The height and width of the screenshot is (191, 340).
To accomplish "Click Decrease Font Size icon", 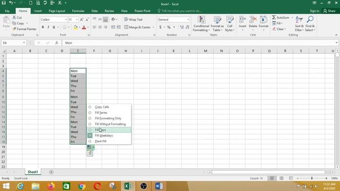I will (87, 20).
